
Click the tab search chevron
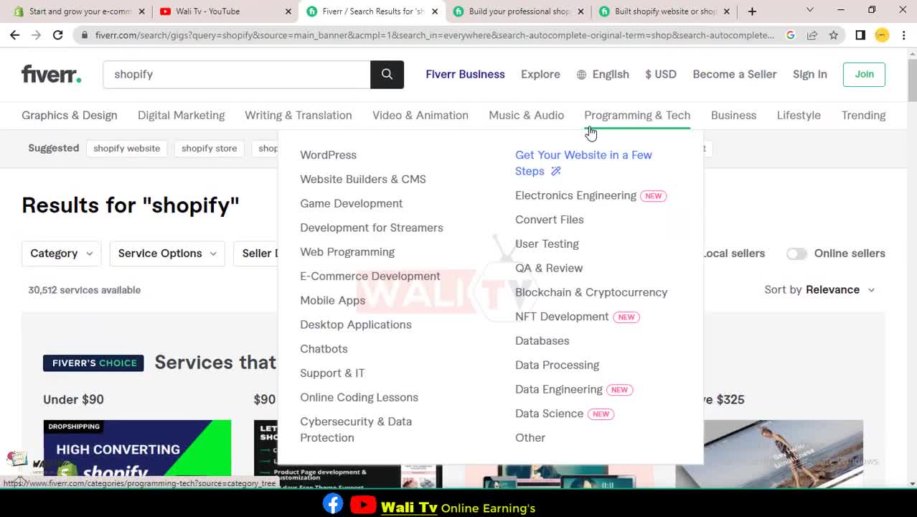[x=809, y=11]
